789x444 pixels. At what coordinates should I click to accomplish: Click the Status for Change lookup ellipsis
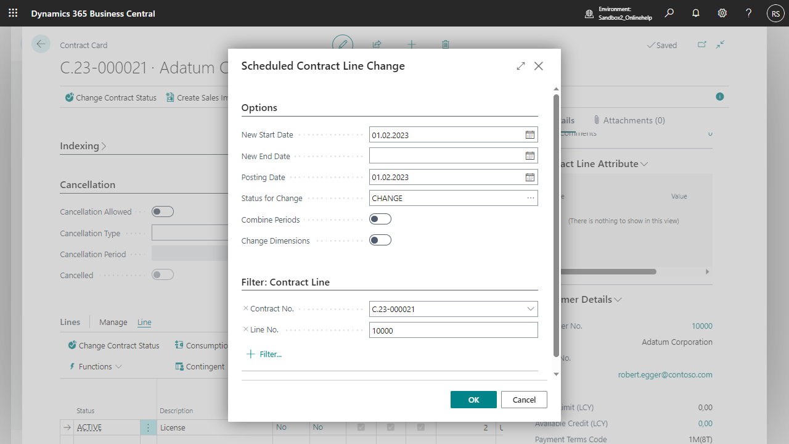point(530,198)
